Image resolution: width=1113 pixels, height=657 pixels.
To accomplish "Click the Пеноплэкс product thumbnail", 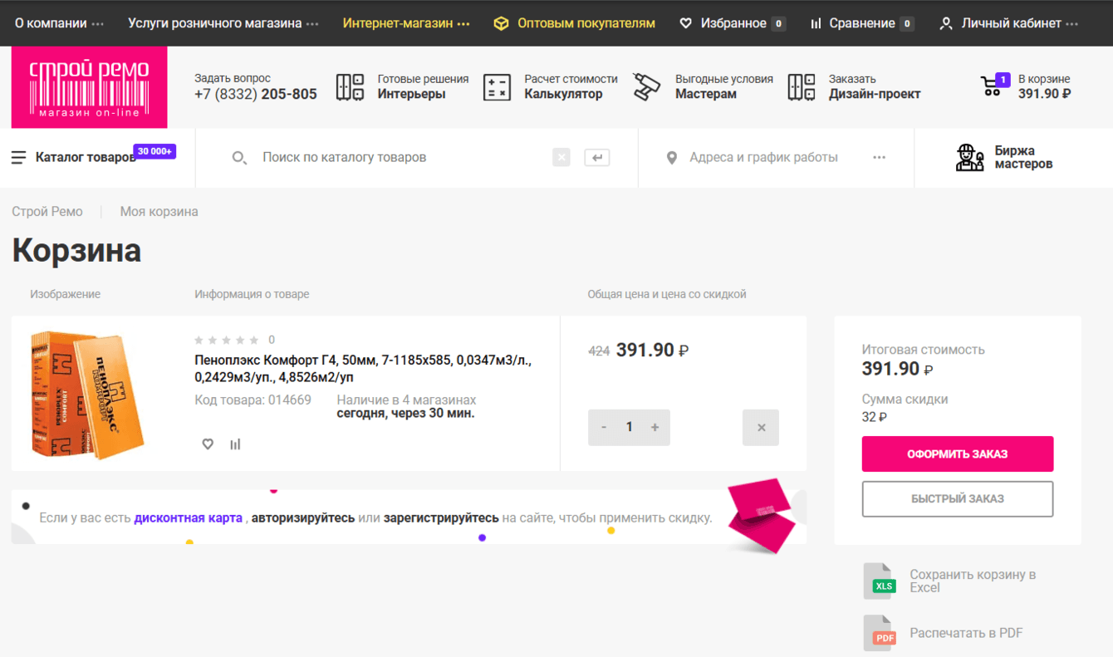I will tap(87, 395).
